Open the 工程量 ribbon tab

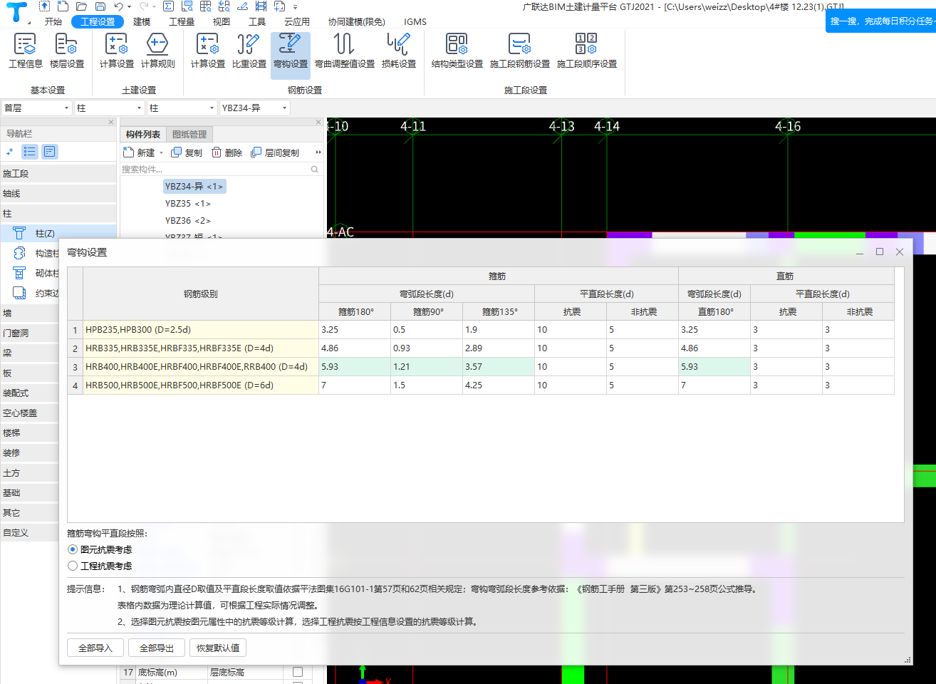[x=182, y=21]
